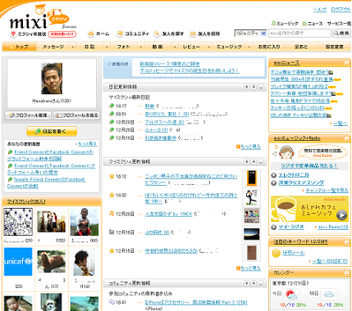Open the 09:51 diary entry link

point(167,114)
